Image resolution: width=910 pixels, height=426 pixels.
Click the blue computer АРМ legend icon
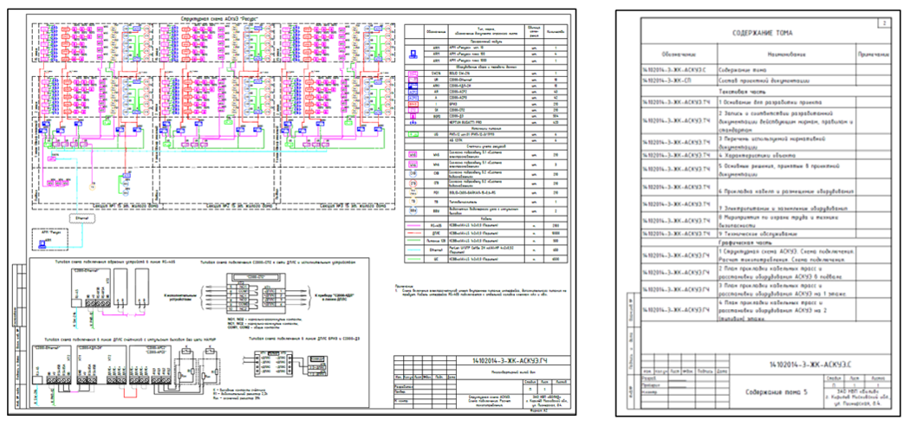coord(413,55)
